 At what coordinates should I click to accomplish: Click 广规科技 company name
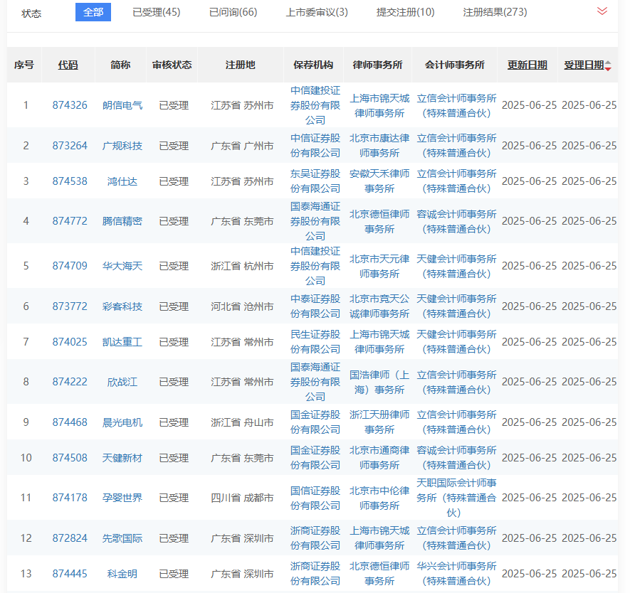[122, 146]
